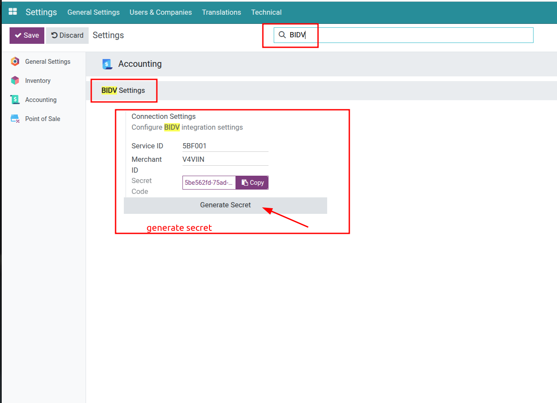The height and width of the screenshot is (403, 557).
Task: Switch to Users & Companies
Action: click(160, 12)
